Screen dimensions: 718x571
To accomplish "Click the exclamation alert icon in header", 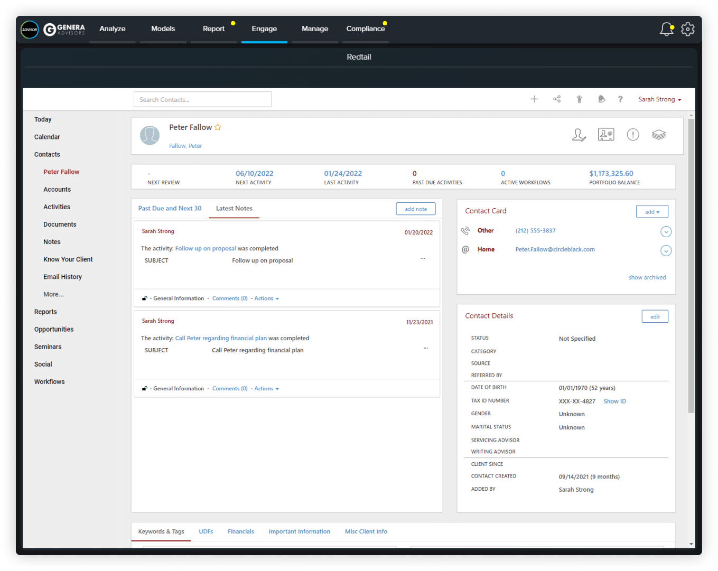I will tap(632, 135).
